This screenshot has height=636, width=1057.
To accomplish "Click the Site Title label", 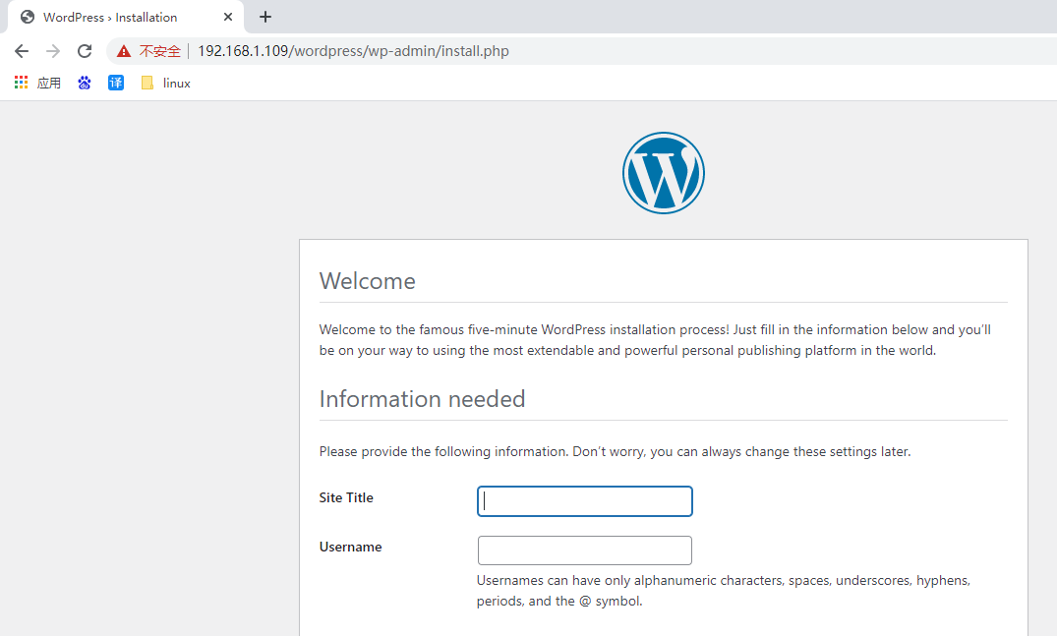I will point(346,497).
